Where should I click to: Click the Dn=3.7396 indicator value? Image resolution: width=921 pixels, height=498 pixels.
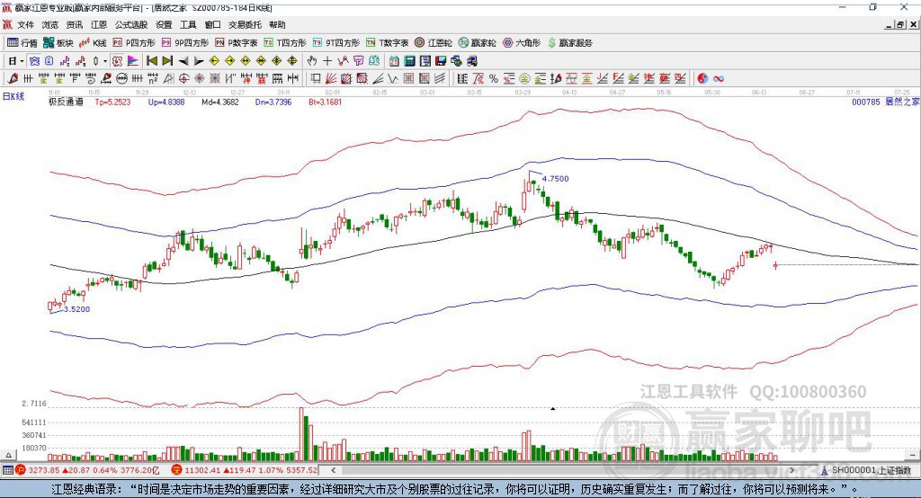[x=273, y=102]
